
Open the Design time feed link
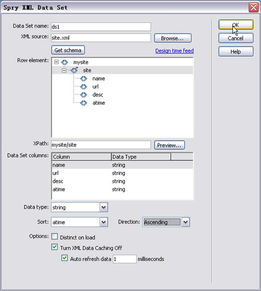pyautogui.click(x=174, y=51)
